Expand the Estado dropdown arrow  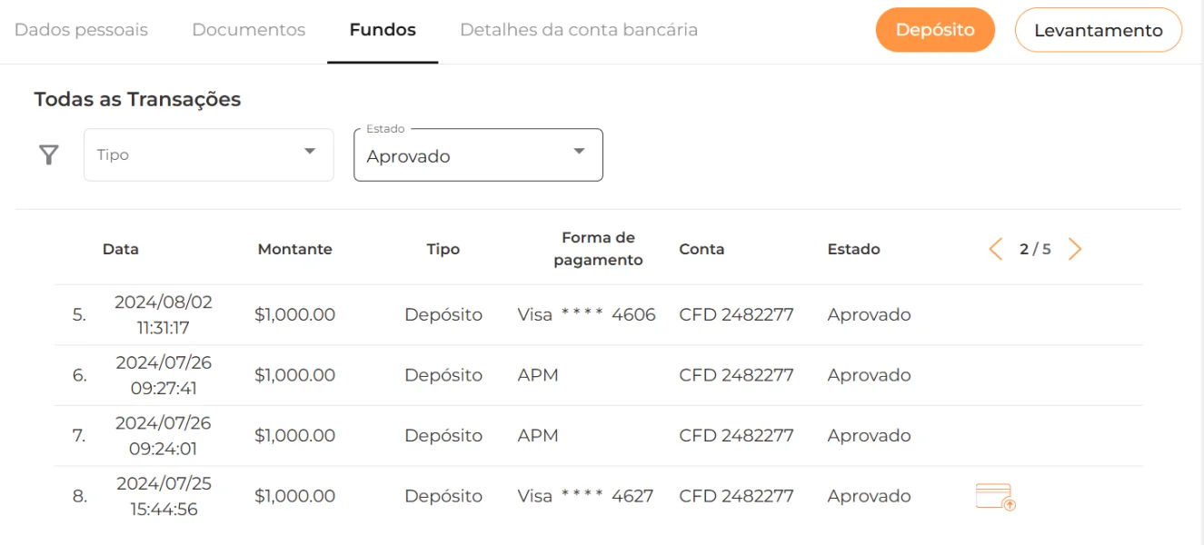[579, 152]
